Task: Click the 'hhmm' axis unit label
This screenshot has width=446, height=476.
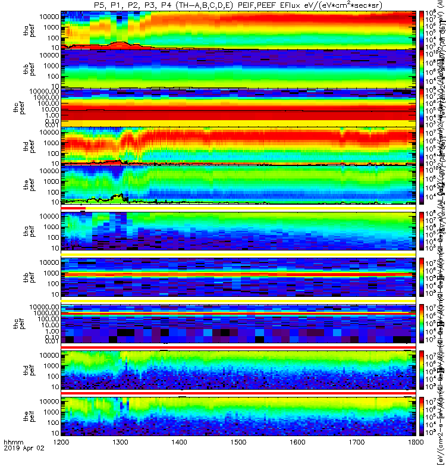Action: click(x=13, y=442)
